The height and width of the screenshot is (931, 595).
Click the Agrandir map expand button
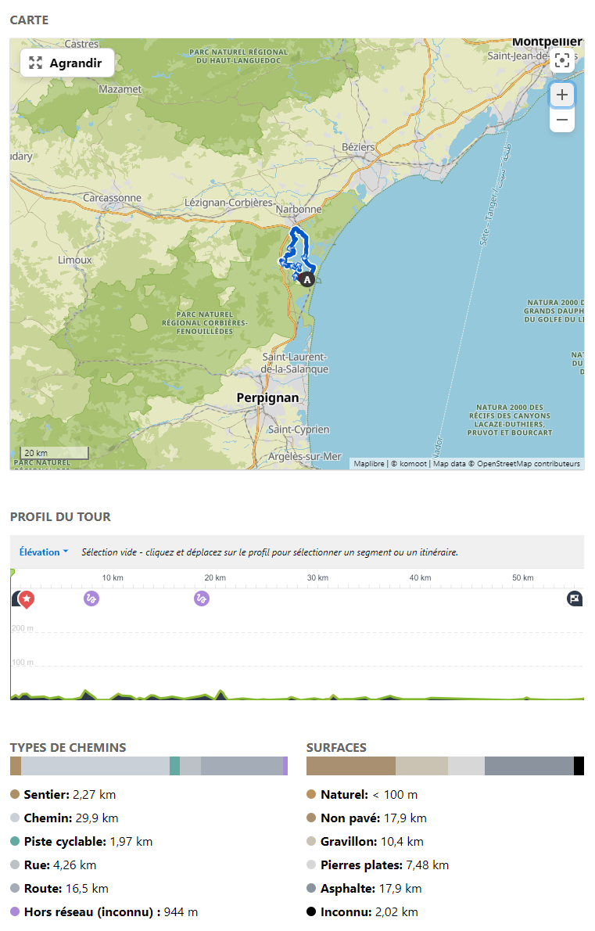67,63
